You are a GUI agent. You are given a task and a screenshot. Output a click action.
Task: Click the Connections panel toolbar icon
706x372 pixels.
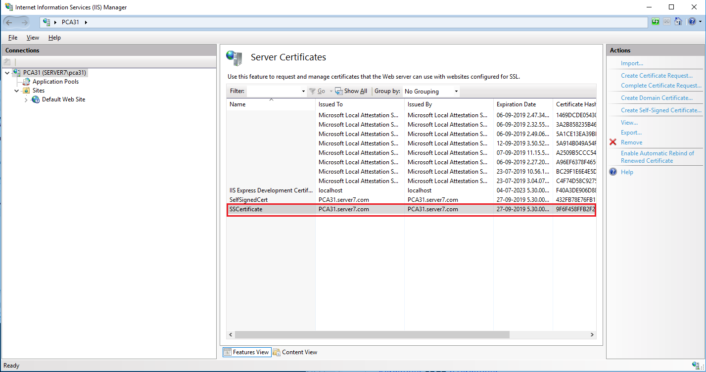point(7,62)
